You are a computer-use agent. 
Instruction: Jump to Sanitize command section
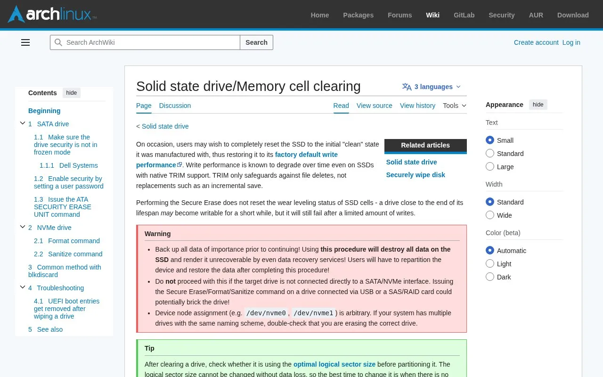pyautogui.click(x=68, y=254)
